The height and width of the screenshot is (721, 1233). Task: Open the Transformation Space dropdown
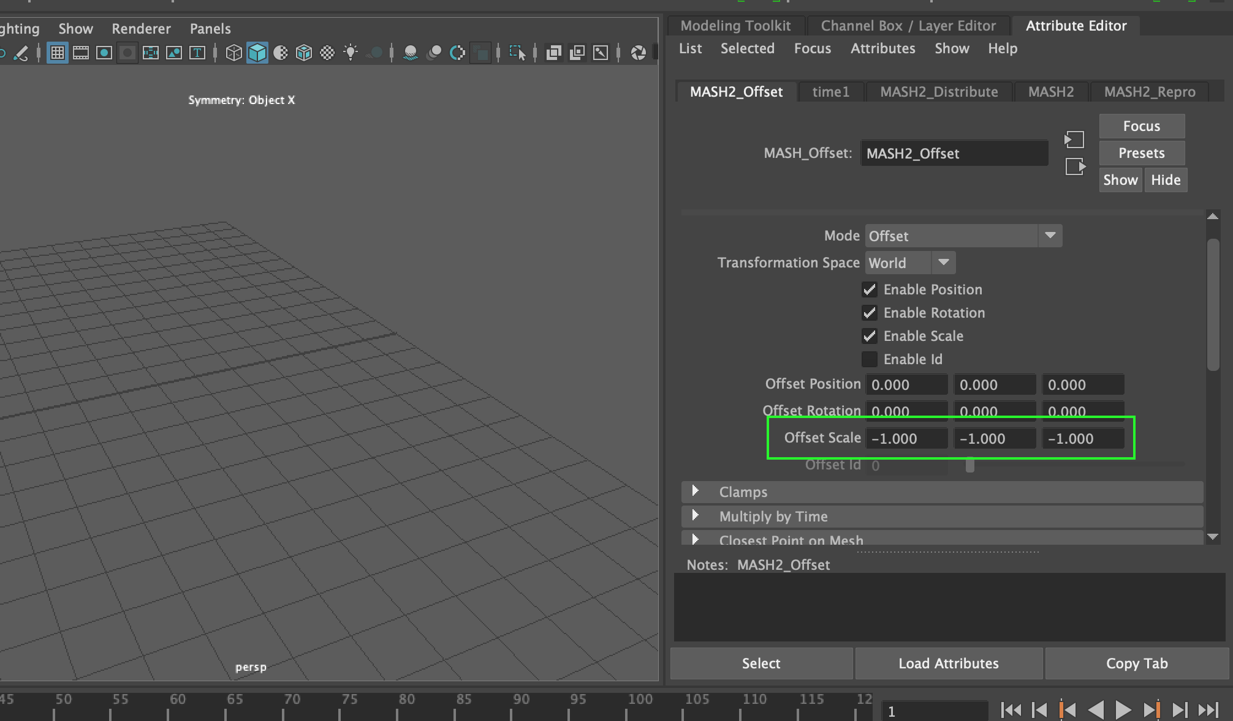tap(910, 263)
